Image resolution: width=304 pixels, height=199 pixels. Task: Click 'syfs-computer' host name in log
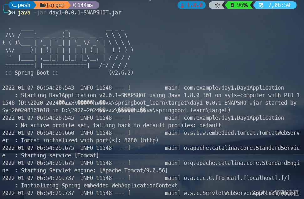click(245, 95)
